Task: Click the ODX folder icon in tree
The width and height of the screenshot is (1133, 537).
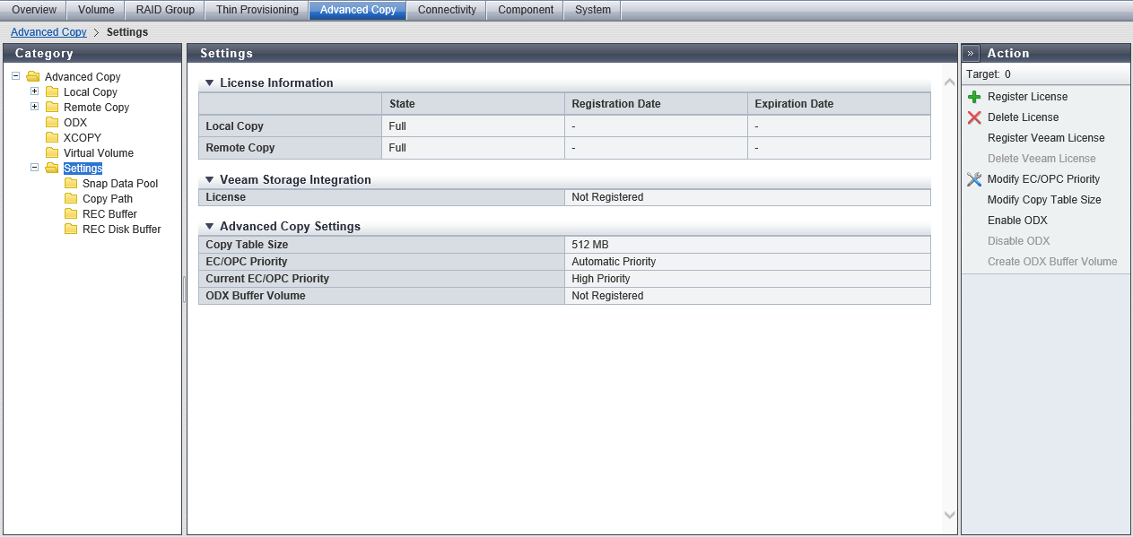Action: click(52, 123)
